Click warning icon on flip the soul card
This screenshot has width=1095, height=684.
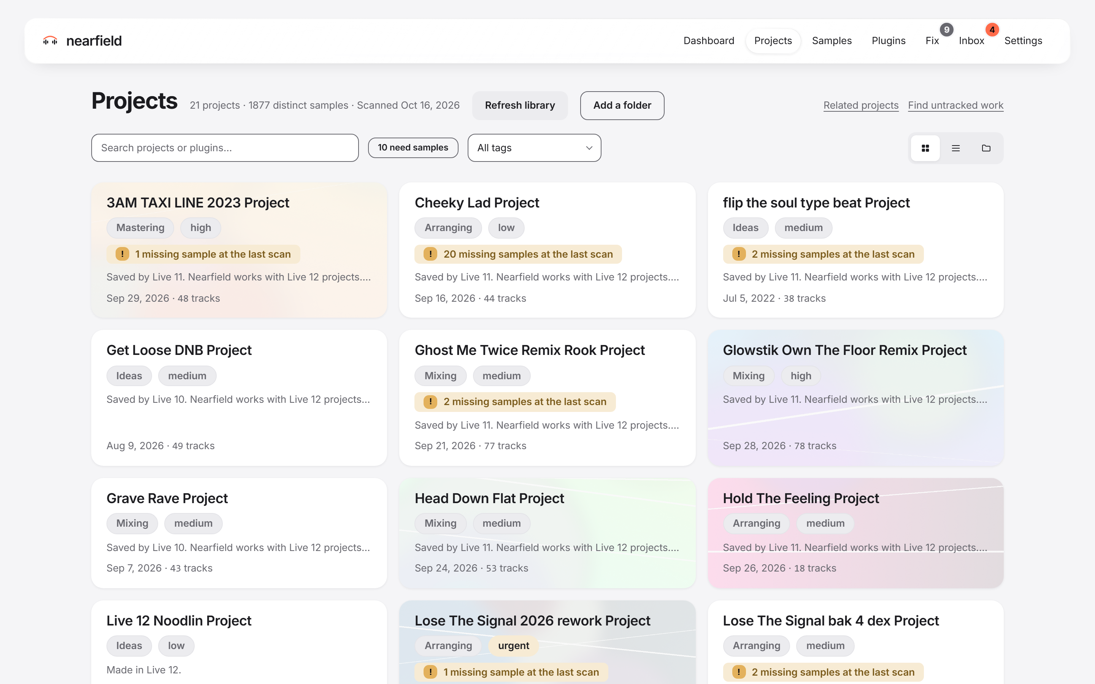click(x=738, y=254)
